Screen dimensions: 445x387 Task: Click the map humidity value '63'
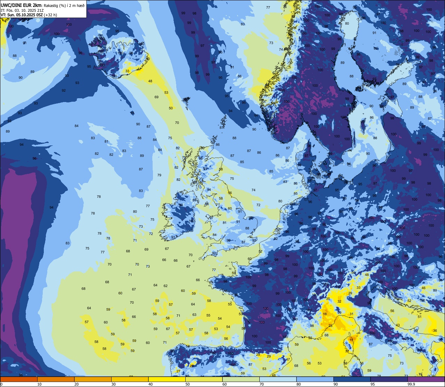[194, 315]
